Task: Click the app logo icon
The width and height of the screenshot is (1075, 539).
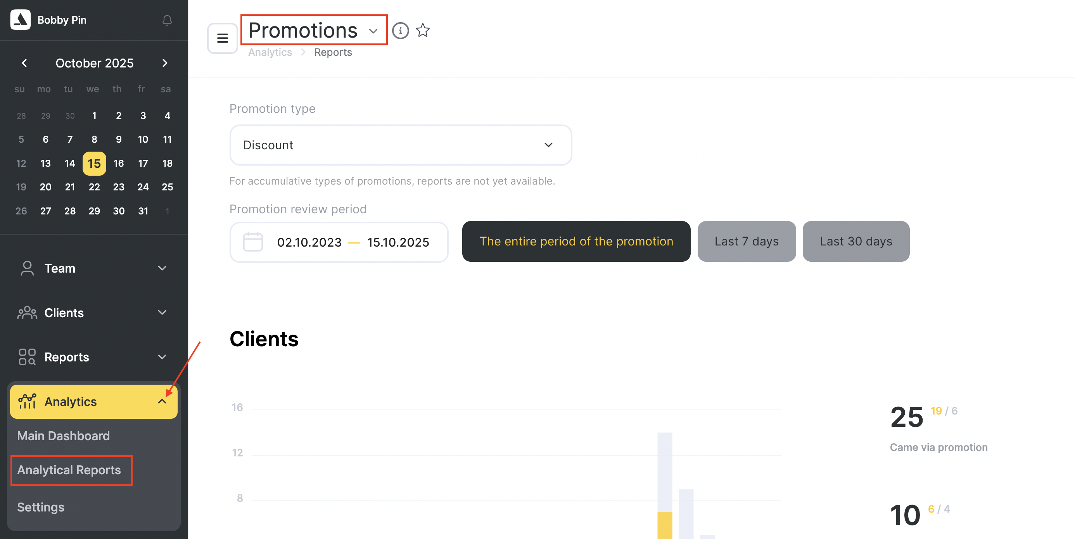Action: (21, 20)
